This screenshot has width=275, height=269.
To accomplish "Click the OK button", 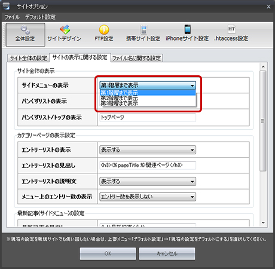I will tap(108, 253).
